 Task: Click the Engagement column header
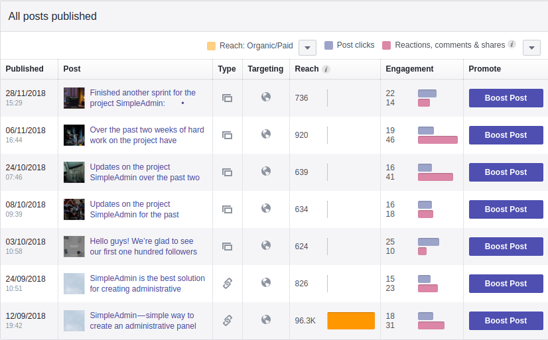pyautogui.click(x=409, y=69)
